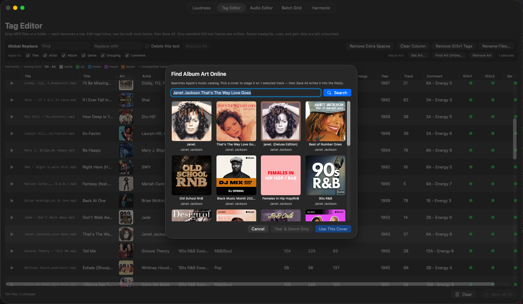Play the Whitney Houston Exhale track

point(12,268)
